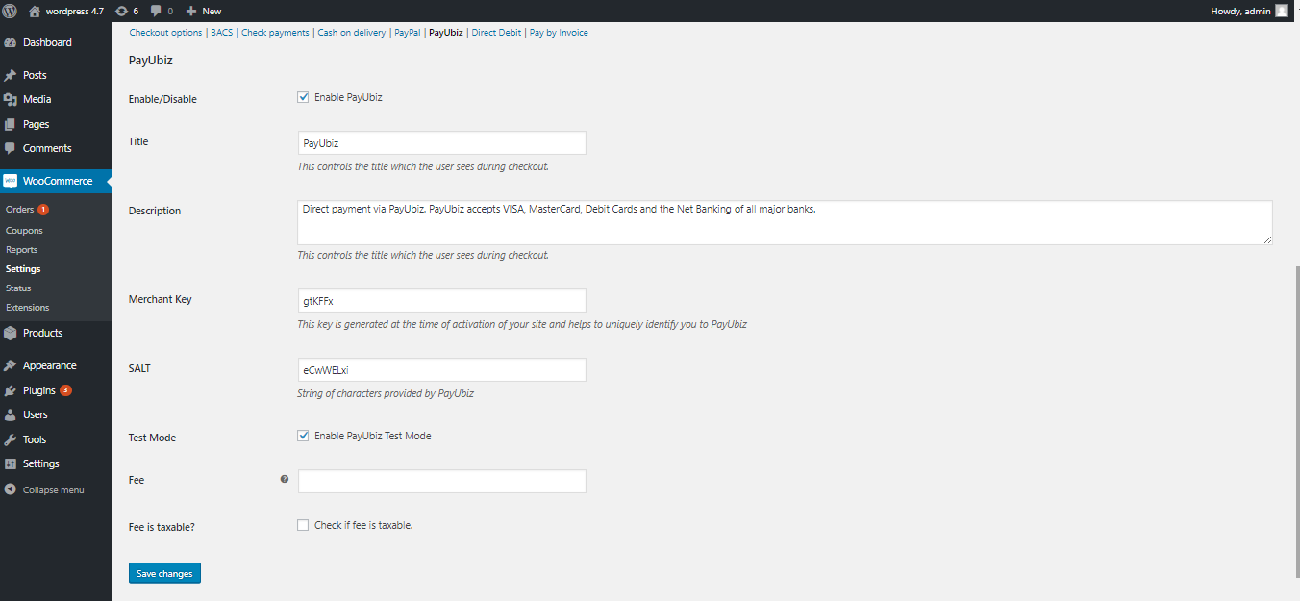Switch to the Cash on delivery section

coord(351,33)
